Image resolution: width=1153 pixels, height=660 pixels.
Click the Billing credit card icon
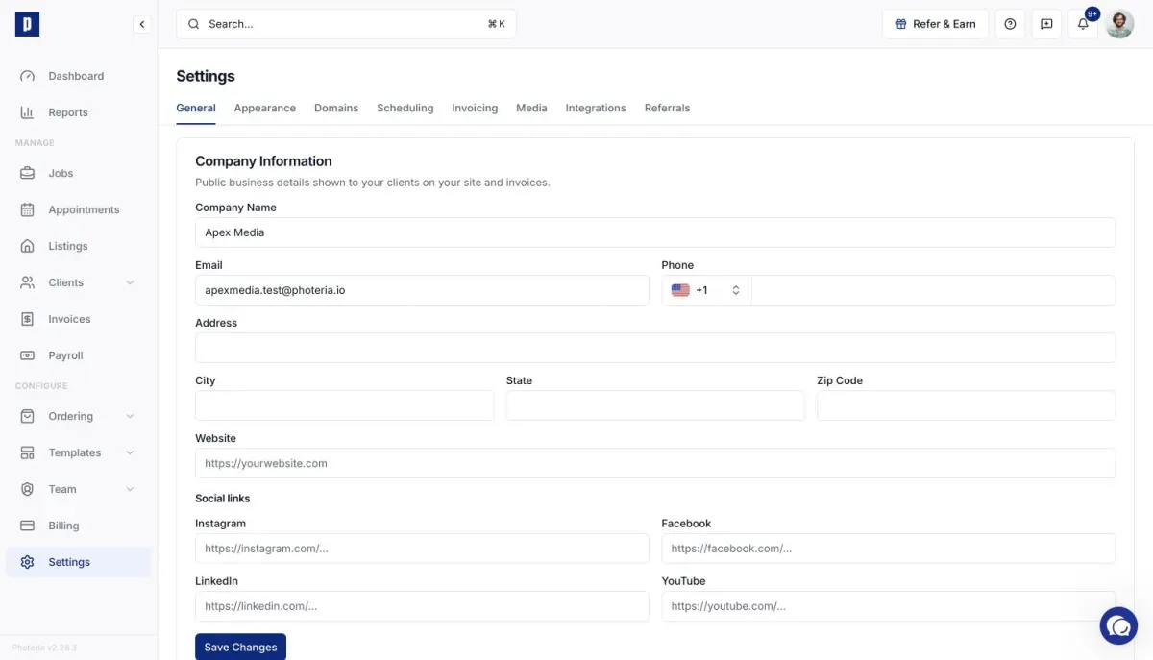(x=28, y=526)
